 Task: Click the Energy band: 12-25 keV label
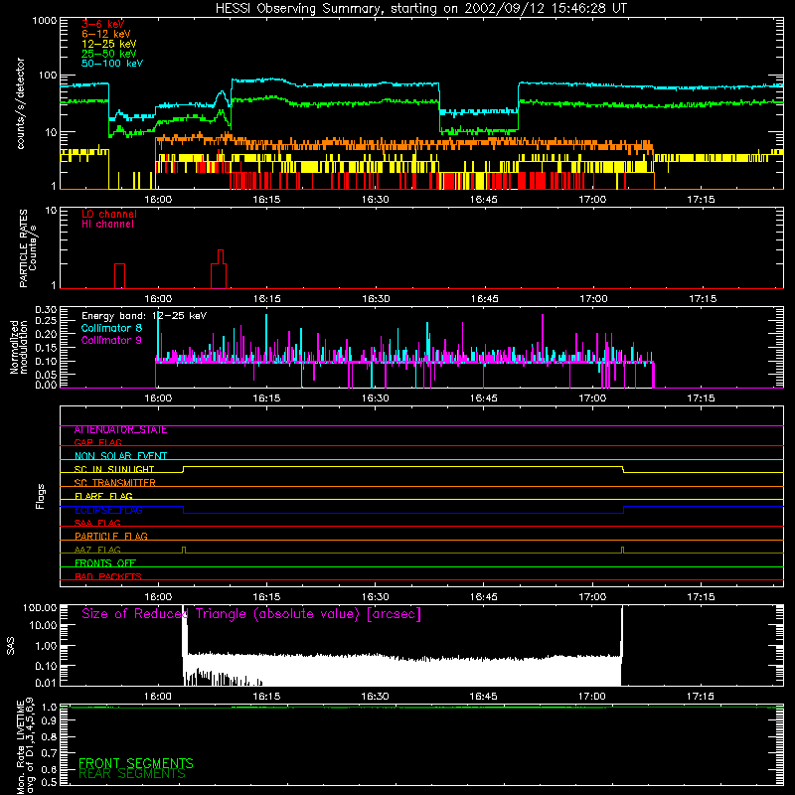click(x=144, y=316)
